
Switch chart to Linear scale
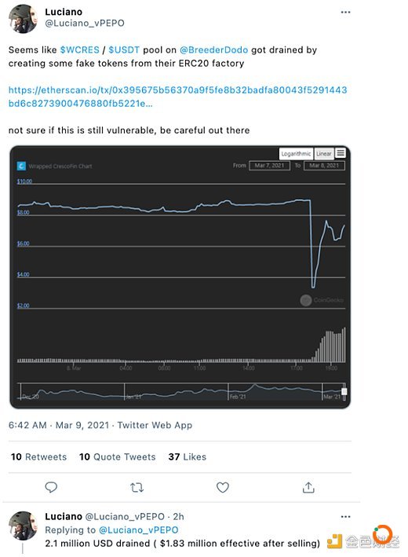324,153
